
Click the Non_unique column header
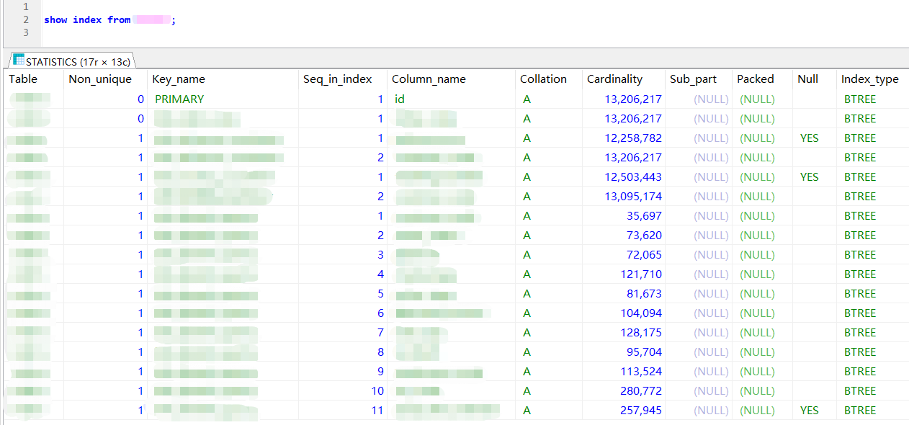tap(100, 79)
